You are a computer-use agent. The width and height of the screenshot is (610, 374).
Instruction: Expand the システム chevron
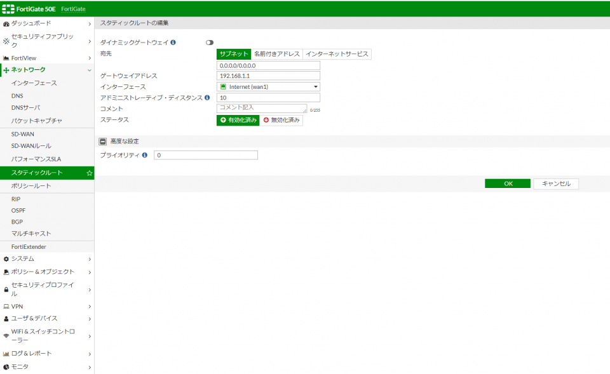click(x=90, y=259)
